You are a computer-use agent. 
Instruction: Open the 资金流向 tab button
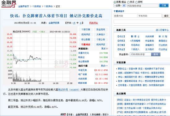(x=101, y=29)
